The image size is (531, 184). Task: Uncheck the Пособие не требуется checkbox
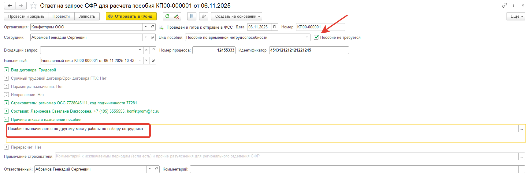(x=316, y=38)
